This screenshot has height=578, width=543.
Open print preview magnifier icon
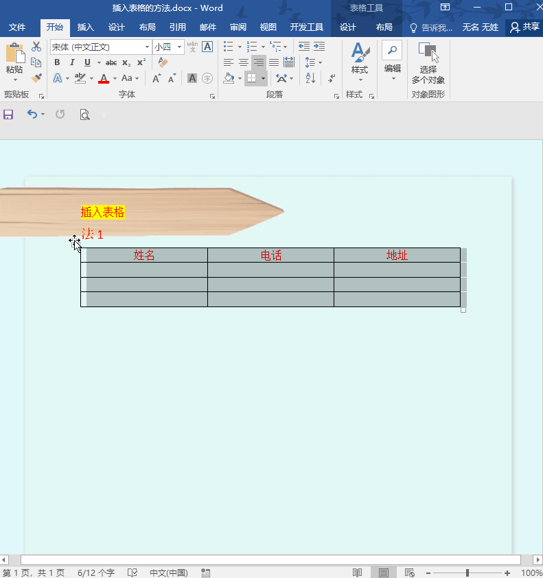85,115
